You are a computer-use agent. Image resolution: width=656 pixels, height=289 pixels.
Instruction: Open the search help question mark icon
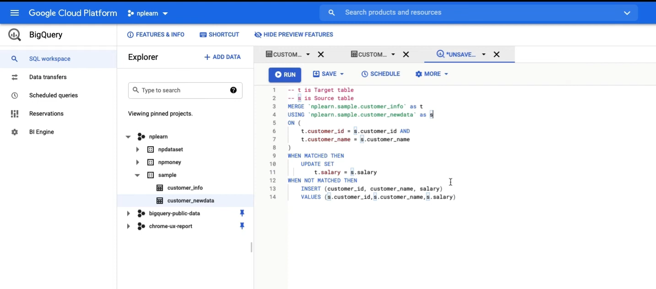(233, 90)
